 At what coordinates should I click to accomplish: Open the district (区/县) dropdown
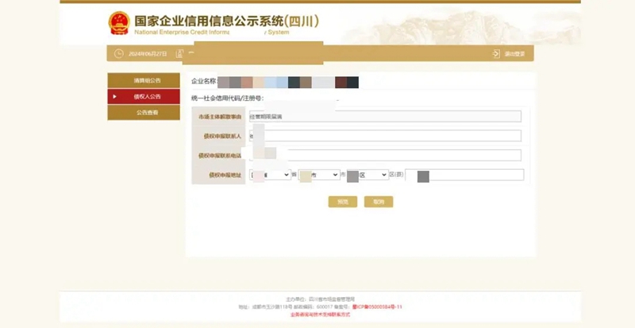[368, 175]
